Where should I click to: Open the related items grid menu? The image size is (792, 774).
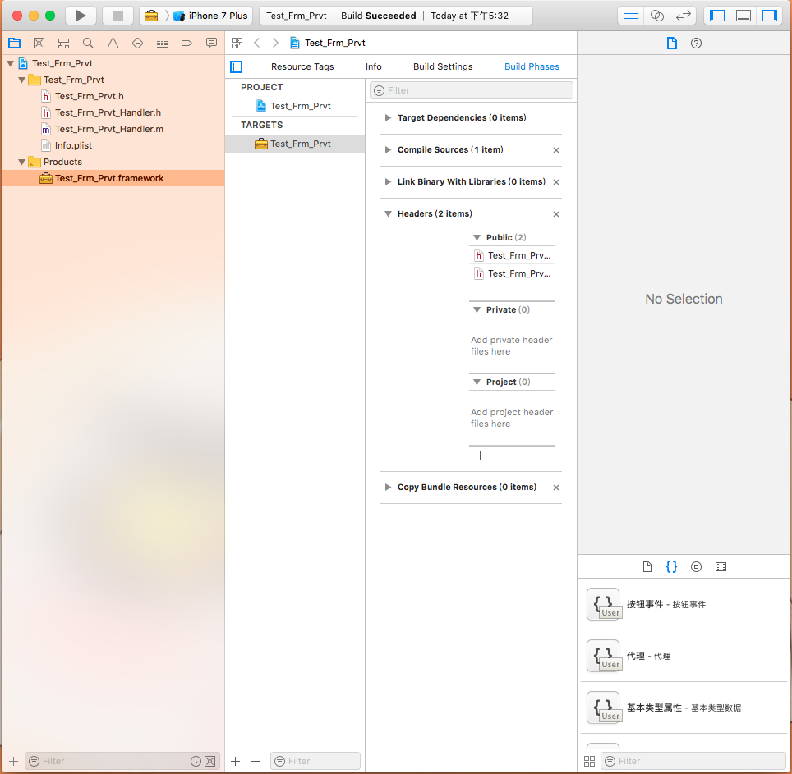click(x=237, y=43)
